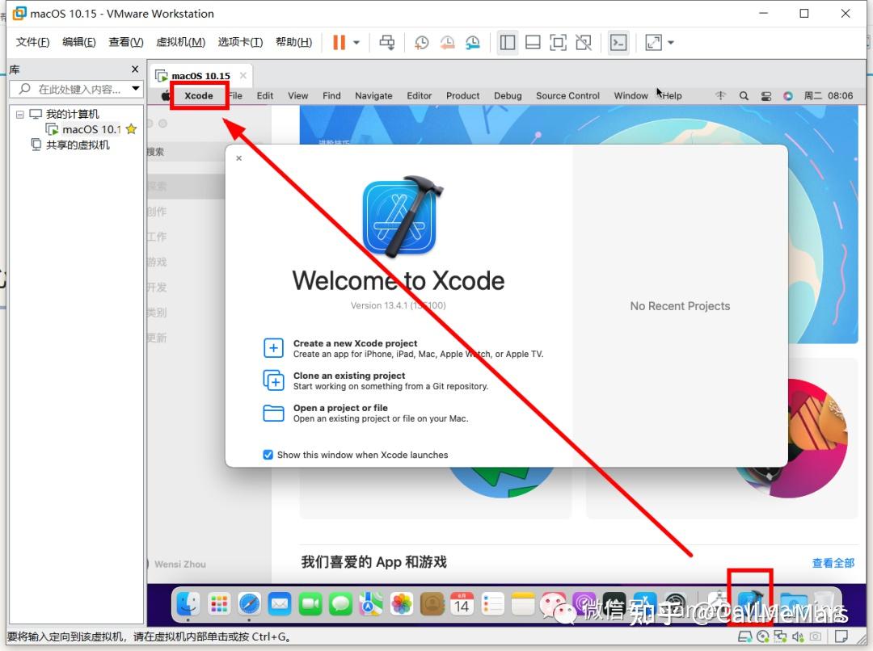
Task: Open the snapshot manager icon
Action: point(473,42)
